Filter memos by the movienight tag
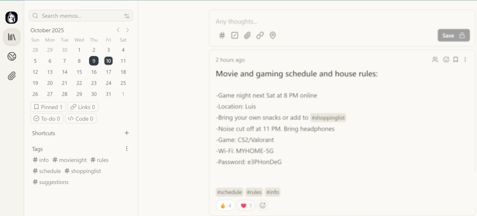477x216 pixels. pyautogui.click(x=70, y=160)
